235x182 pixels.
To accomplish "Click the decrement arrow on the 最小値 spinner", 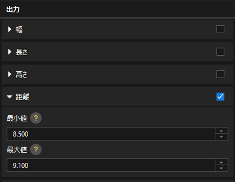I will (x=222, y=136).
